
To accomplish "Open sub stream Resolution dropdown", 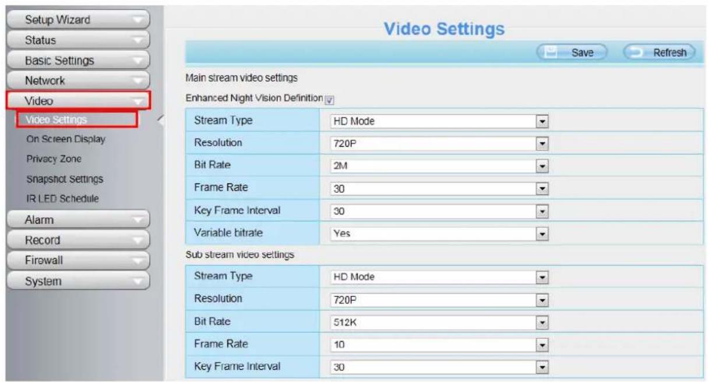I will coord(440,300).
